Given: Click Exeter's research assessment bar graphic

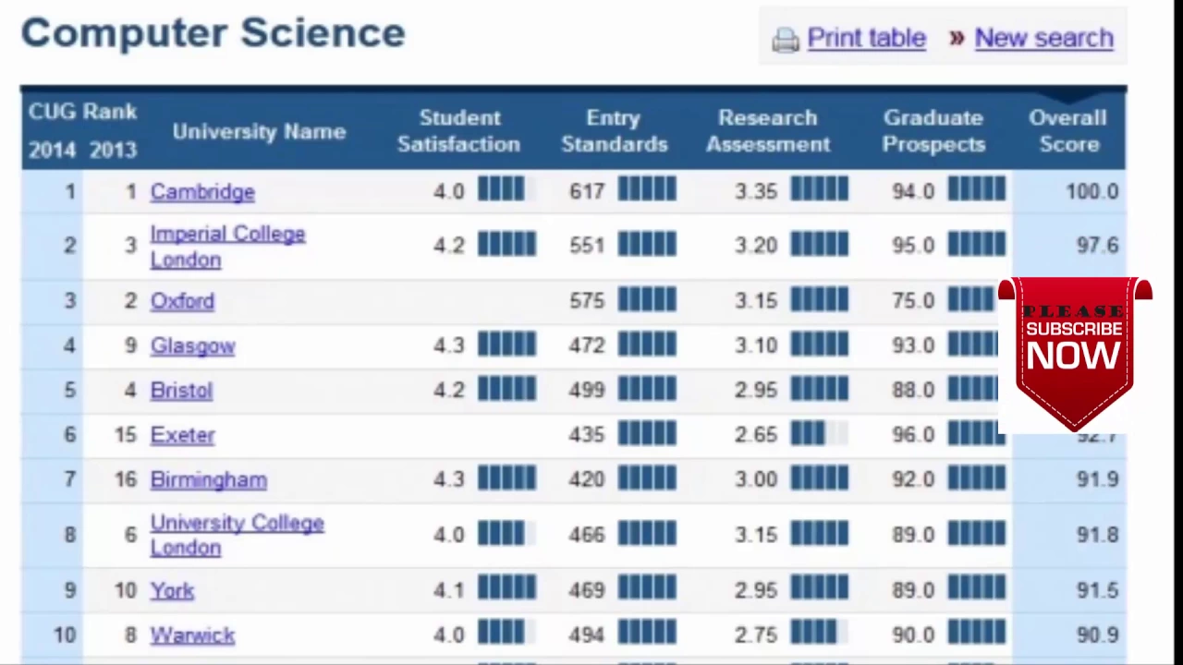Looking at the screenshot, I should pos(819,432).
